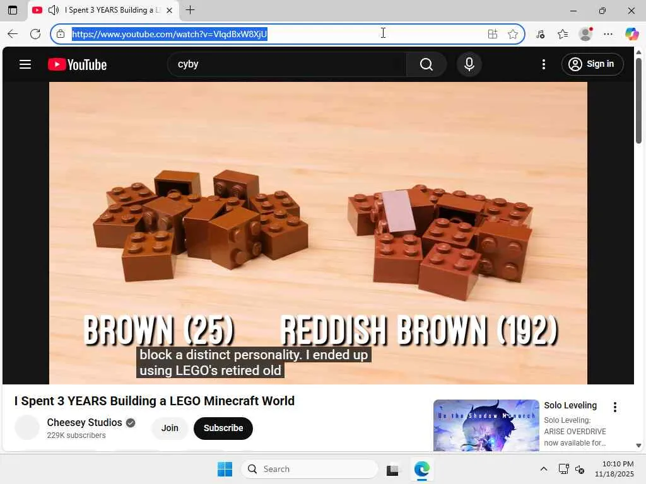The height and width of the screenshot is (484, 646).
Task: Close the 'I Spent 3 YEARS Building' tab
Action: tap(169, 11)
